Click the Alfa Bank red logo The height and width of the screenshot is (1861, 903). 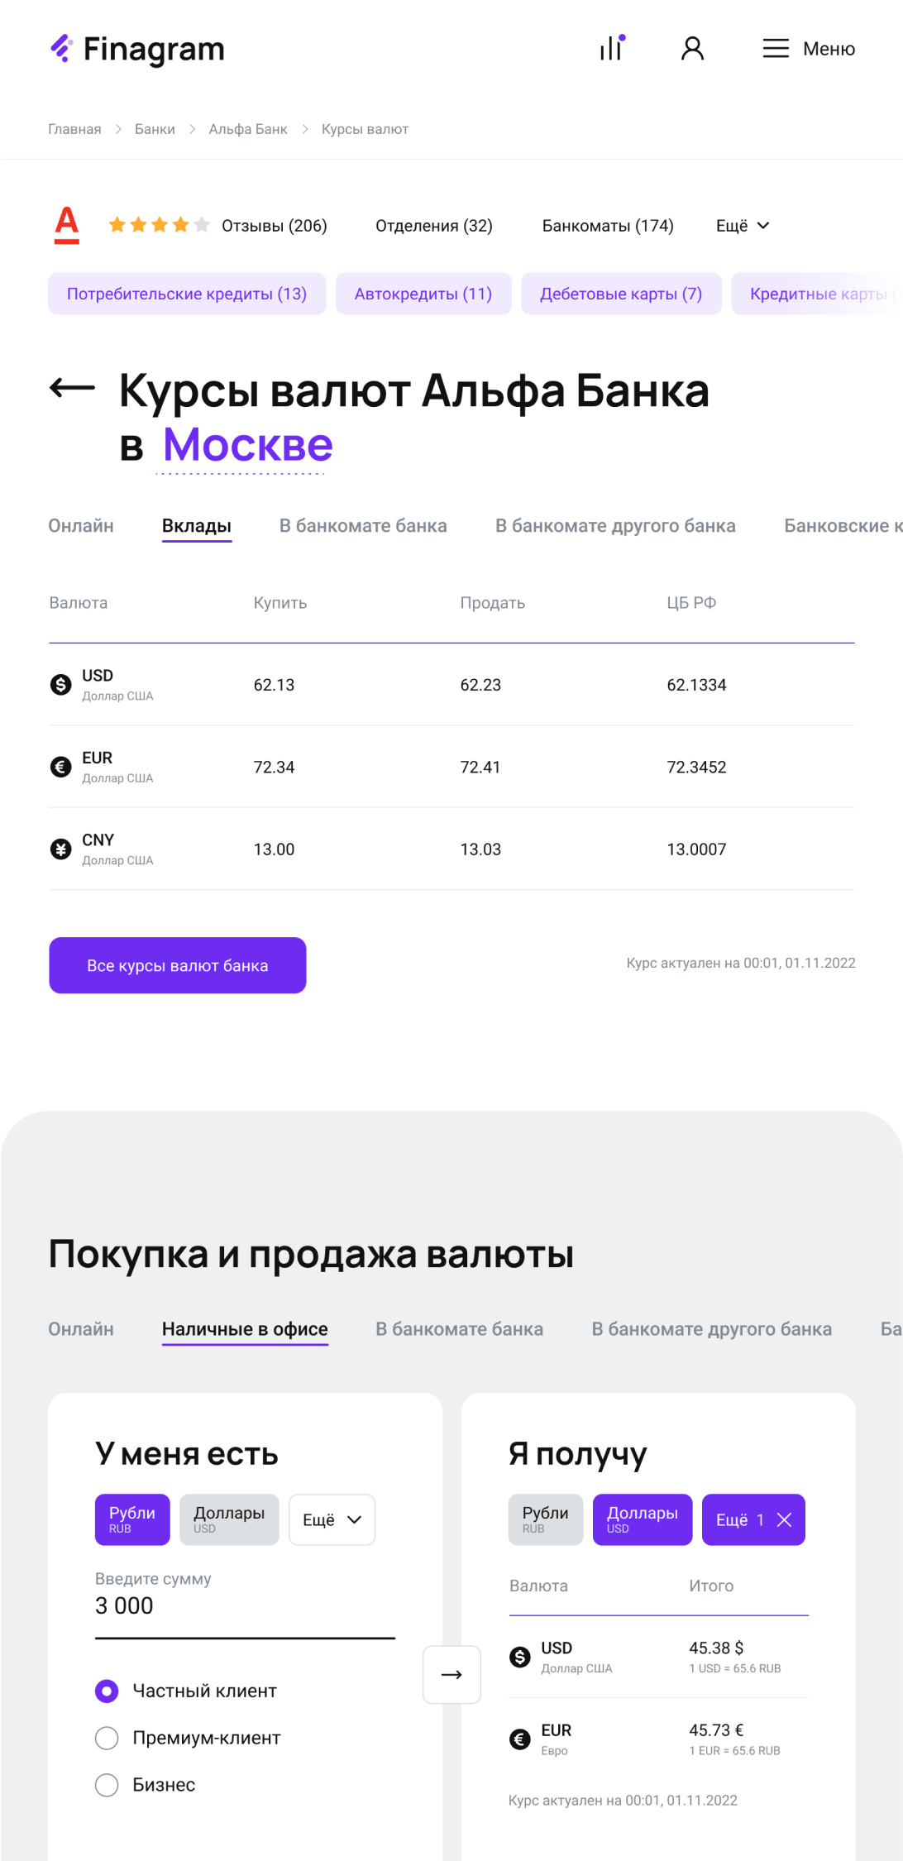tap(67, 225)
